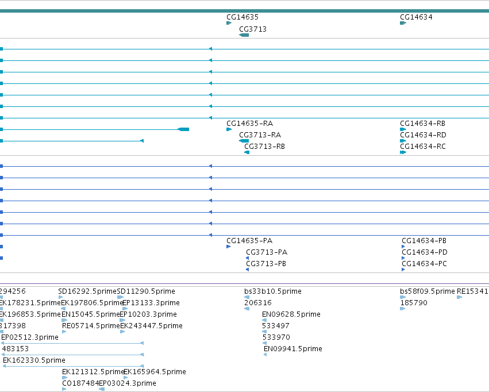Viewport: 489px width, 392px height.
Task: Select feature 533497
Action: (276, 326)
